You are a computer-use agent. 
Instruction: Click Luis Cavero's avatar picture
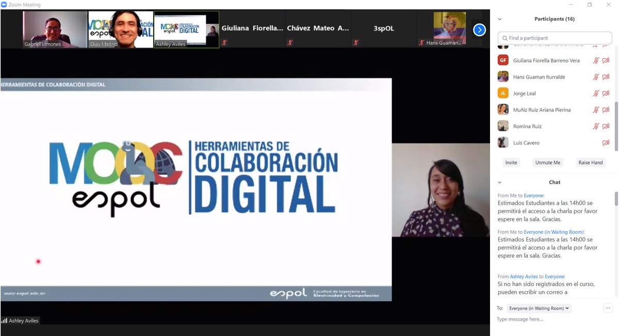point(503,143)
